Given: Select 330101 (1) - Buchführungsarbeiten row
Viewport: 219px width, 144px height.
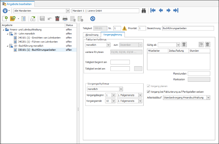Looking at the screenshot, I should pos(39,50).
